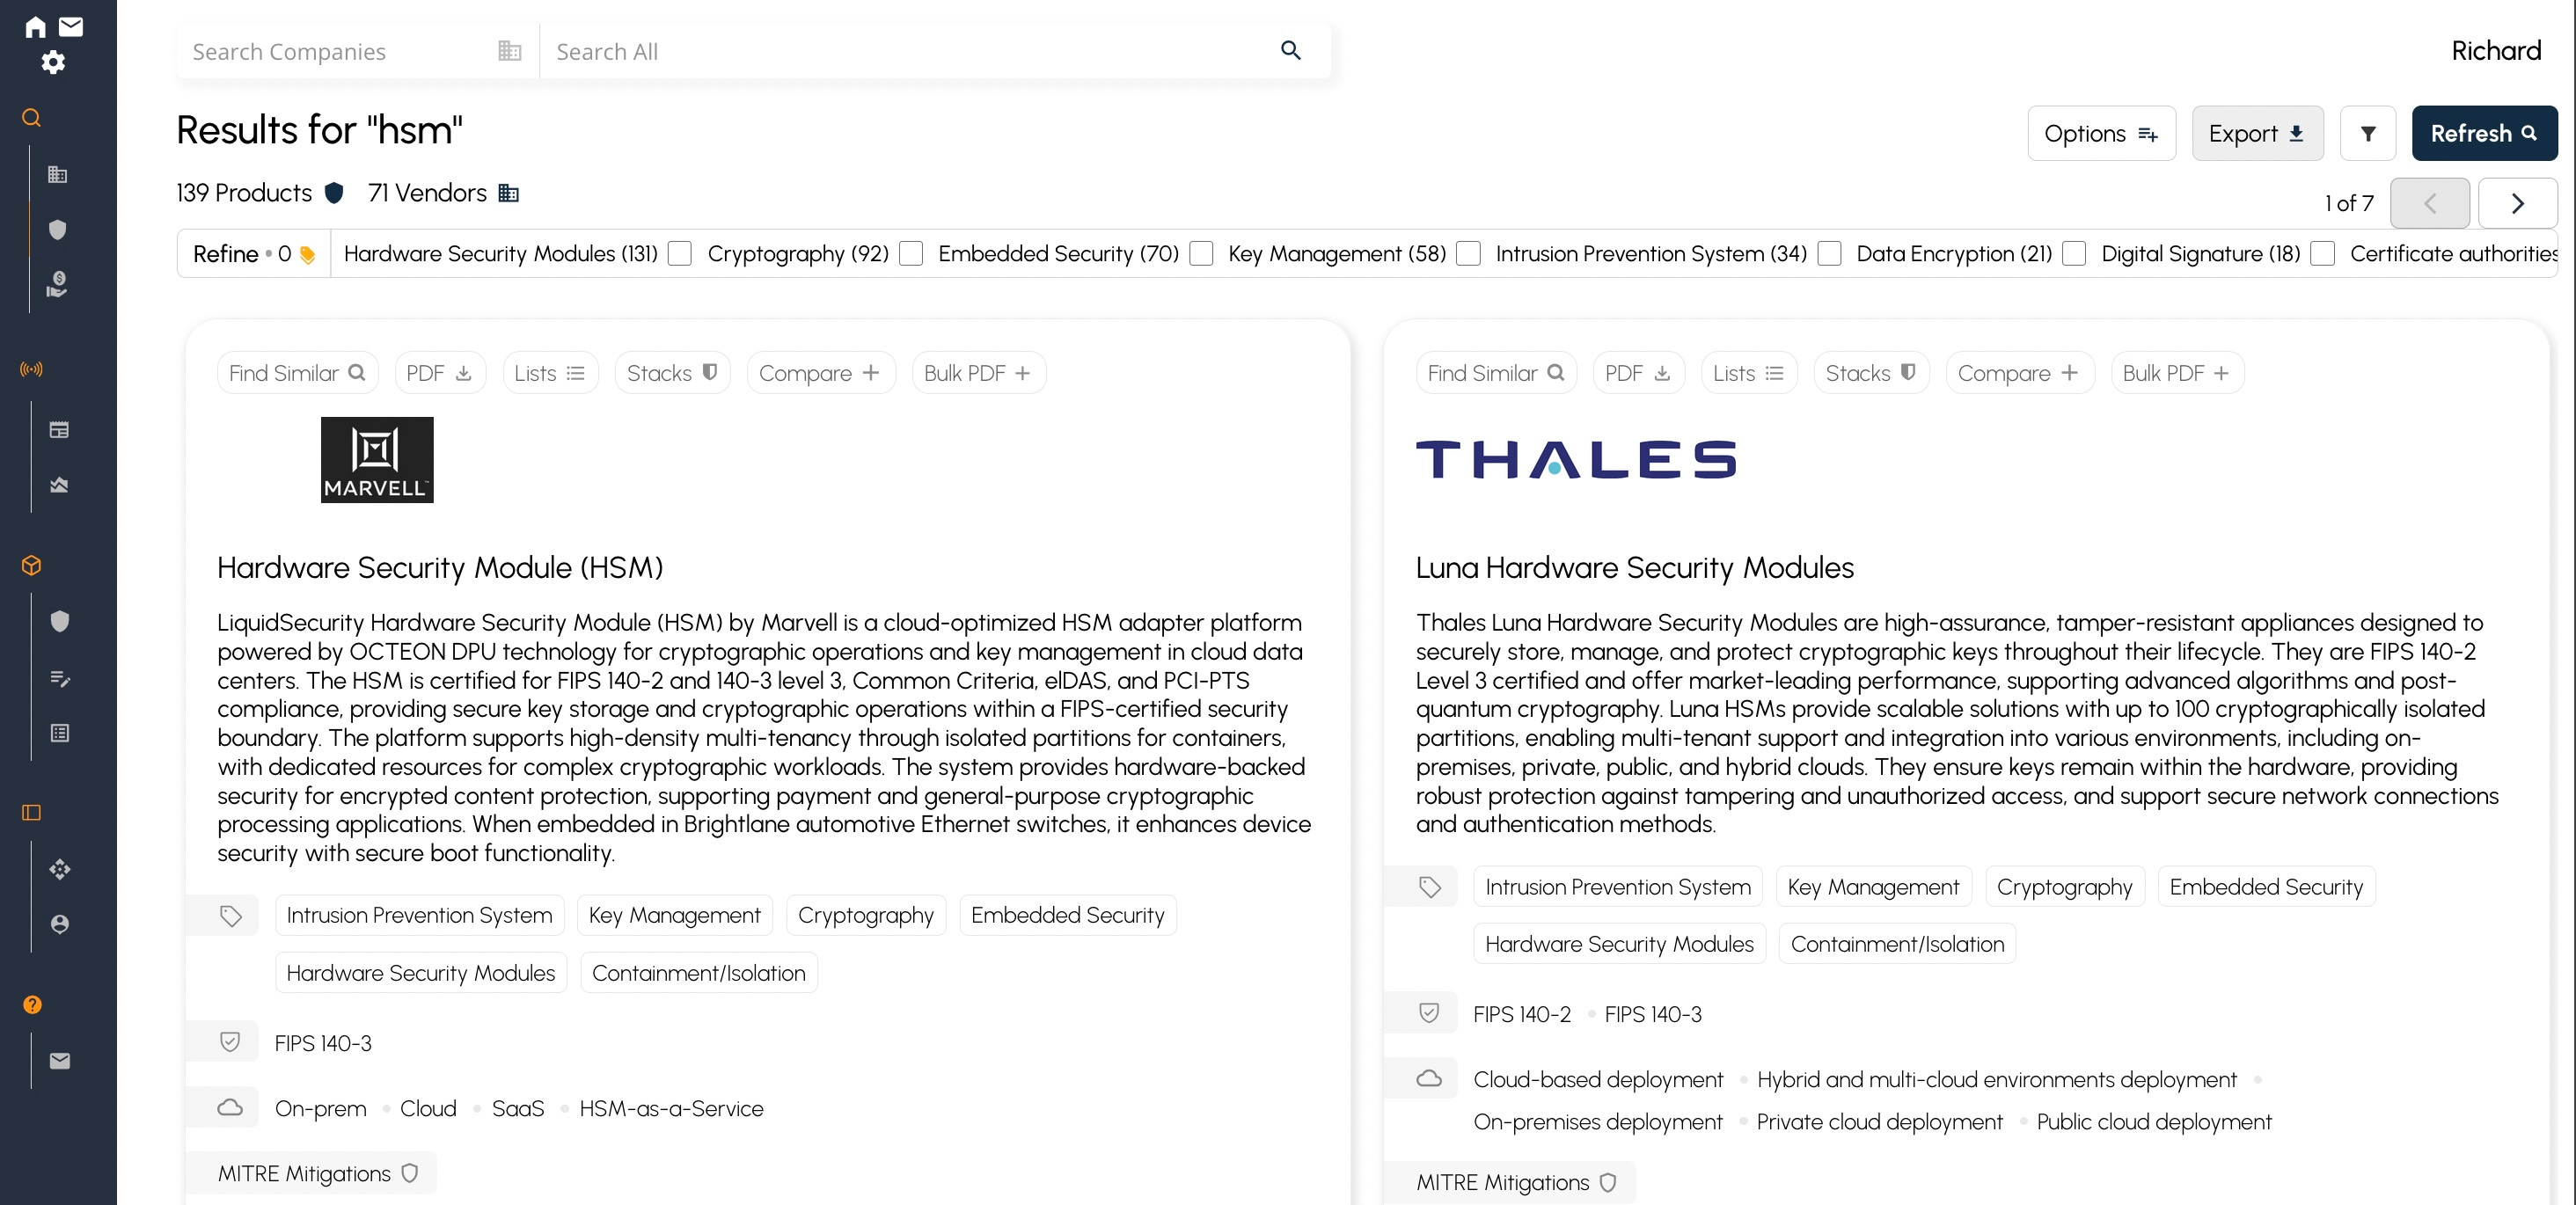The width and height of the screenshot is (2576, 1205).
Task: Click the orange cube sidebar icon
Action: coord(32,565)
